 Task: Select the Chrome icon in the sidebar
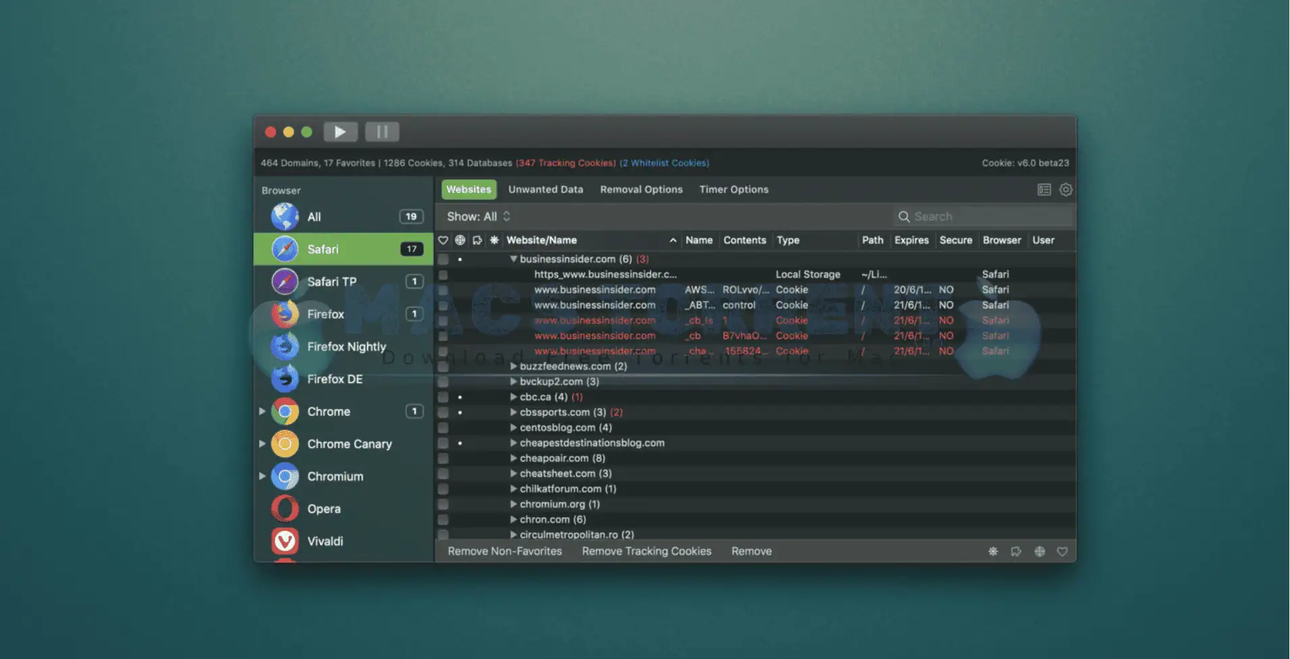pyautogui.click(x=285, y=411)
